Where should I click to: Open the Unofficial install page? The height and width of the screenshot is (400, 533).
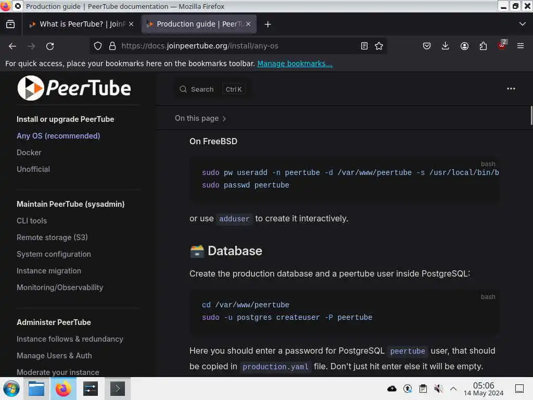(33, 169)
